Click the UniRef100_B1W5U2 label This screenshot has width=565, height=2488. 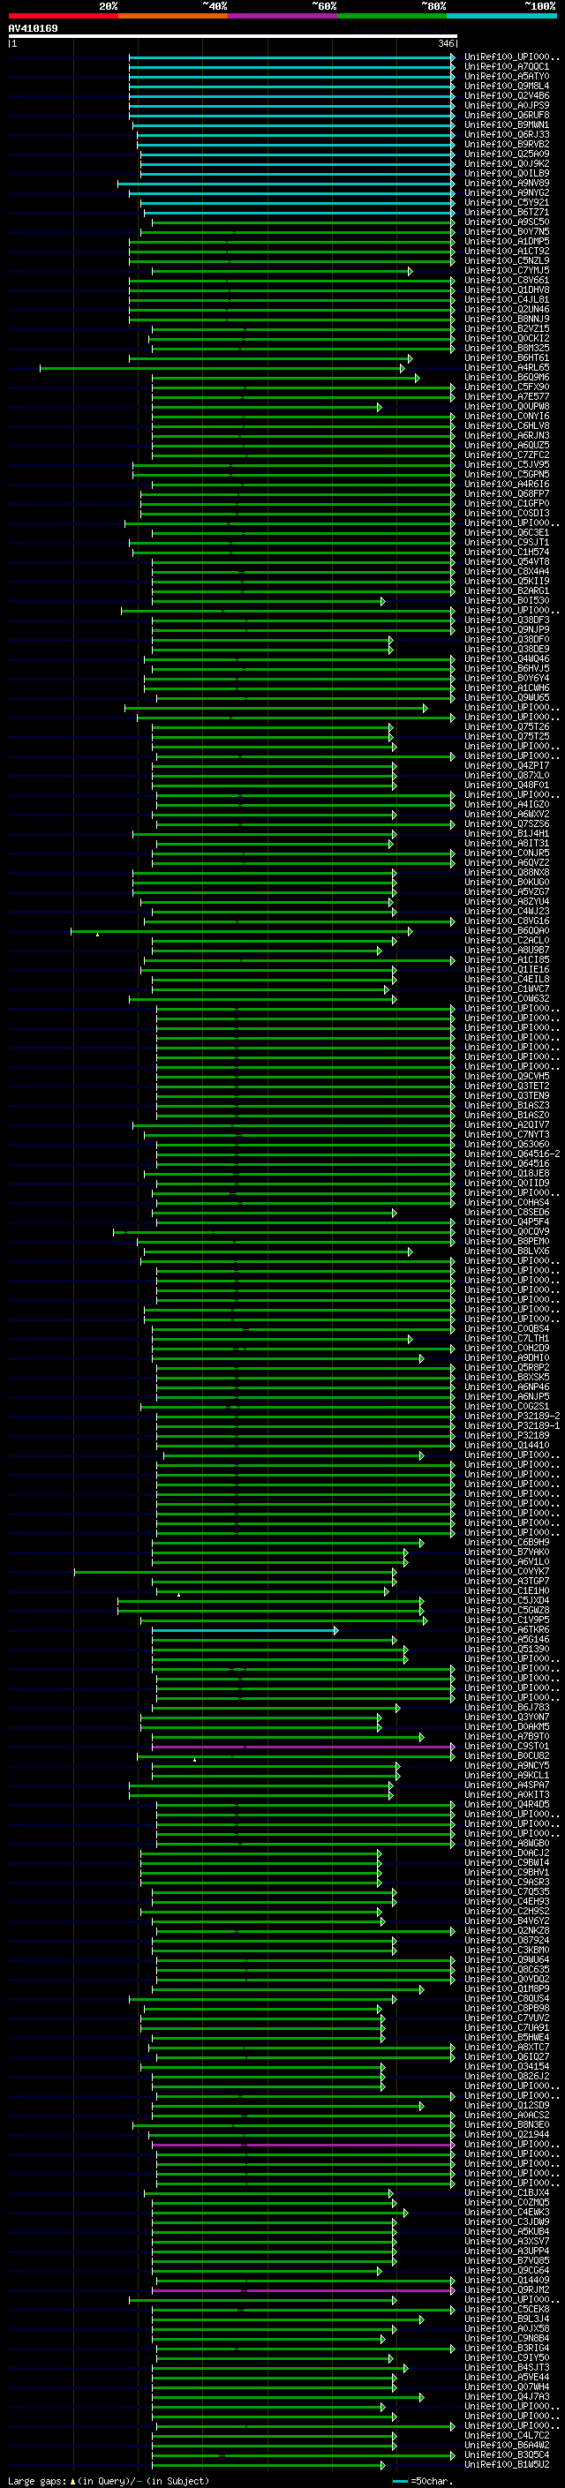507,2465
